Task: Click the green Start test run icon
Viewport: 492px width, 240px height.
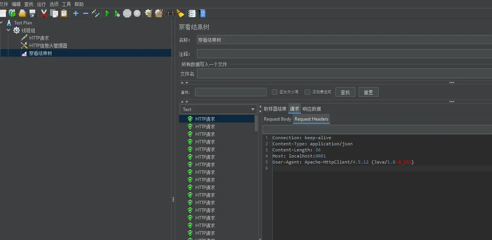Action: [x=107, y=14]
